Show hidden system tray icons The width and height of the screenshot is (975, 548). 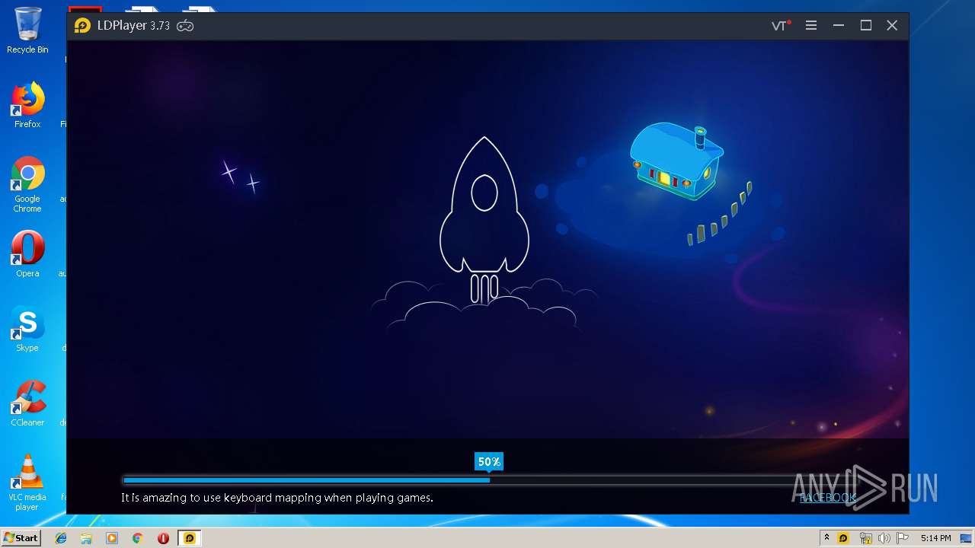coord(826,538)
